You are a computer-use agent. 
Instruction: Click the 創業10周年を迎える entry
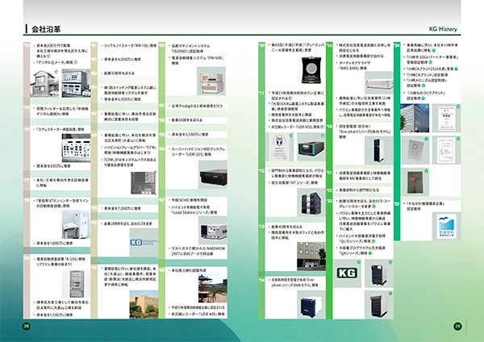[119, 73]
